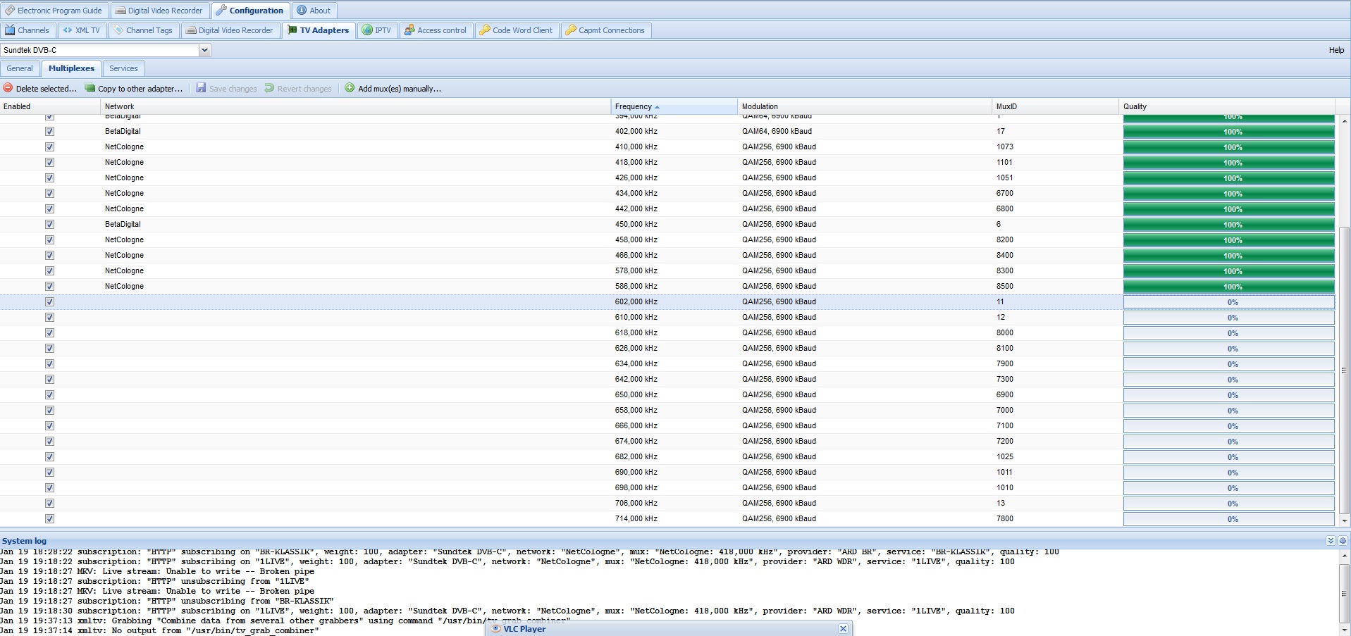Click the About info icon tab
Image resolution: width=1351 pixels, height=636 pixels.
[x=302, y=11]
